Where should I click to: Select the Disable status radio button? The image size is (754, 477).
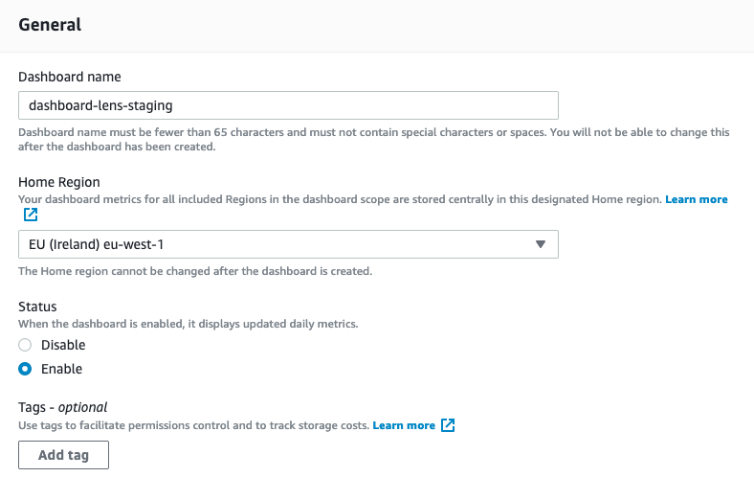coord(26,345)
